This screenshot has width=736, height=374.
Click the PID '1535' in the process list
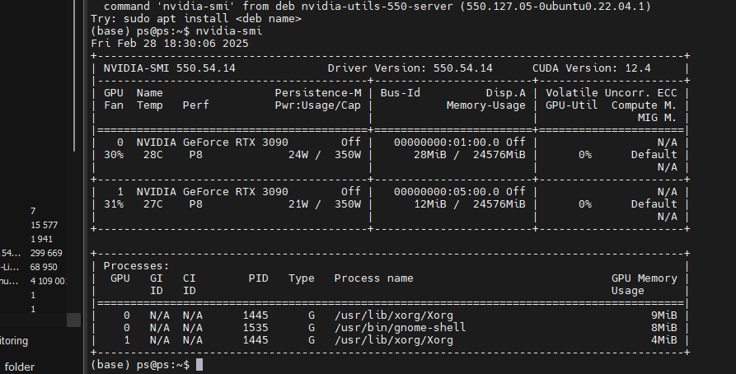pyautogui.click(x=255, y=328)
